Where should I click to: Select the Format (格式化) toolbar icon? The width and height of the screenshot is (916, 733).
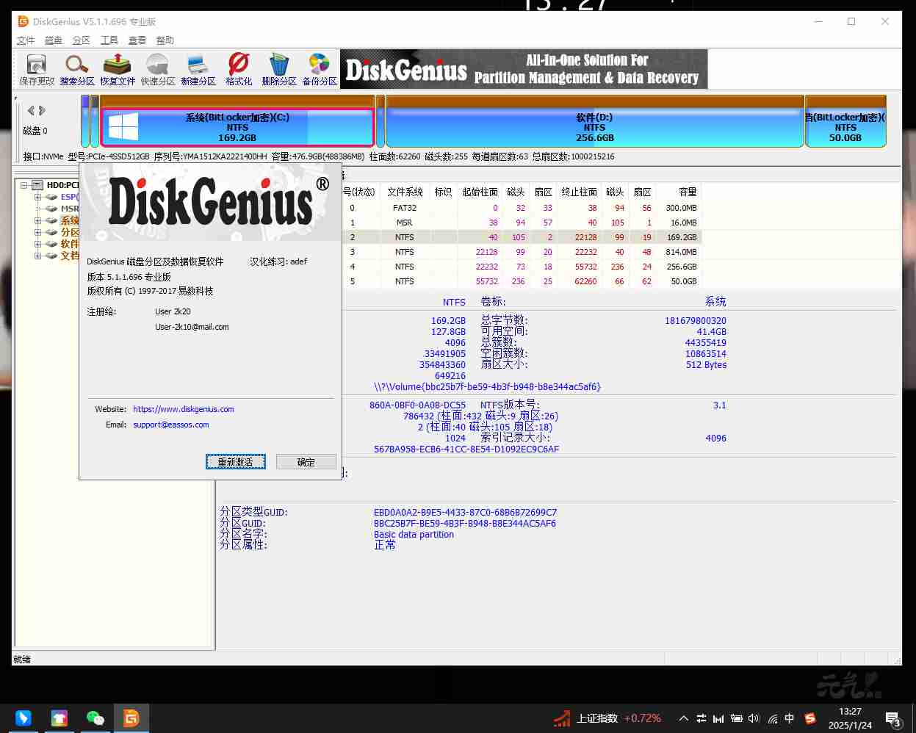coord(239,69)
